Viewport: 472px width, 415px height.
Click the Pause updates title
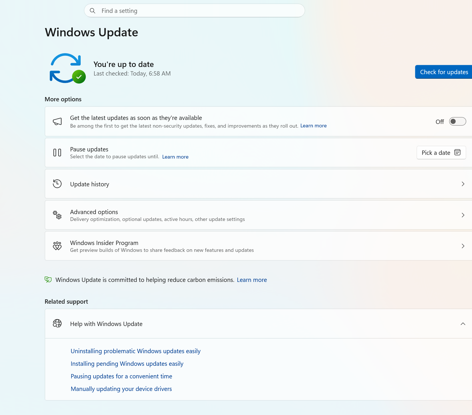[x=89, y=149]
